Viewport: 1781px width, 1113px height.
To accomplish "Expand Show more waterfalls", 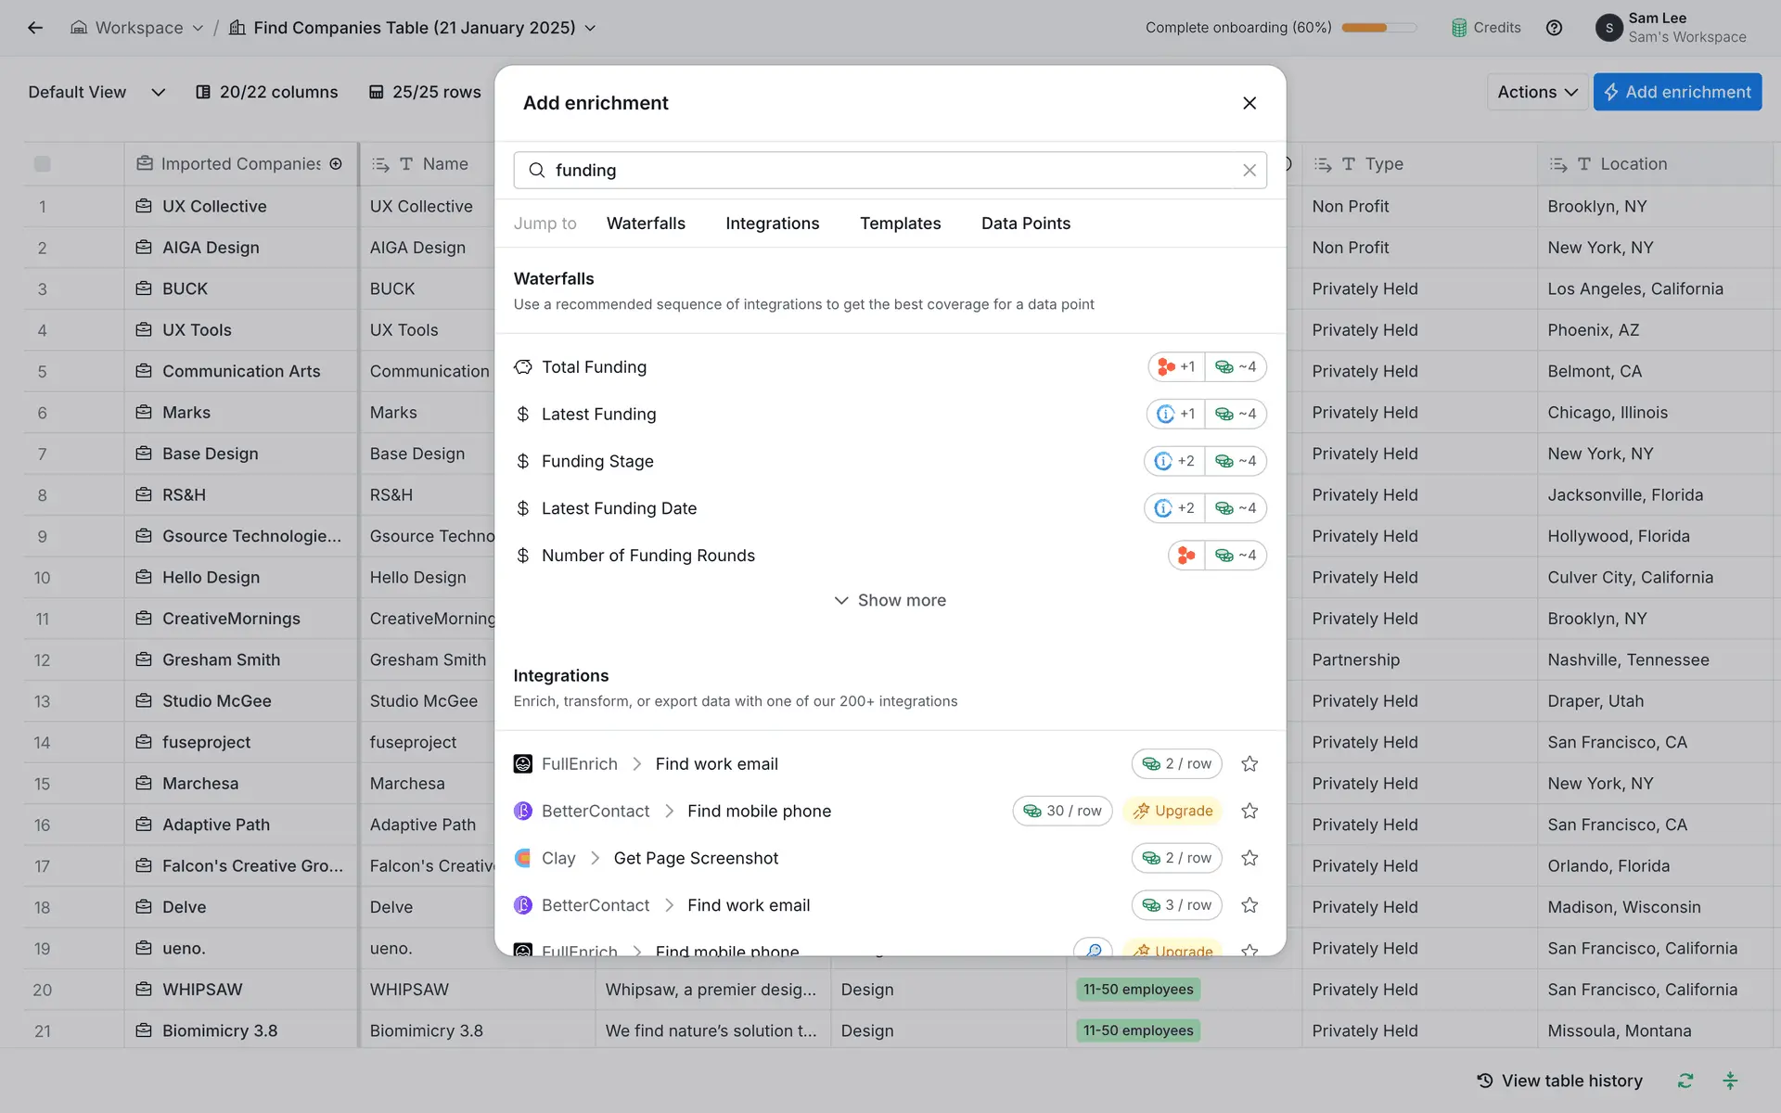I will (x=890, y=601).
